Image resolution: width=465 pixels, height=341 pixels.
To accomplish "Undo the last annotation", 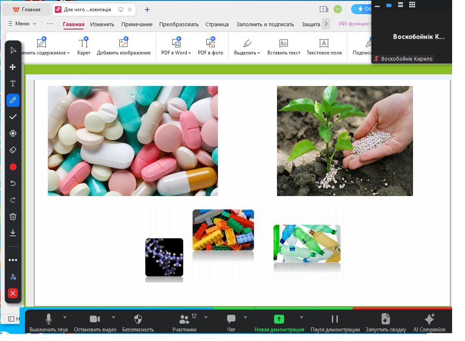I will pyautogui.click(x=13, y=183).
